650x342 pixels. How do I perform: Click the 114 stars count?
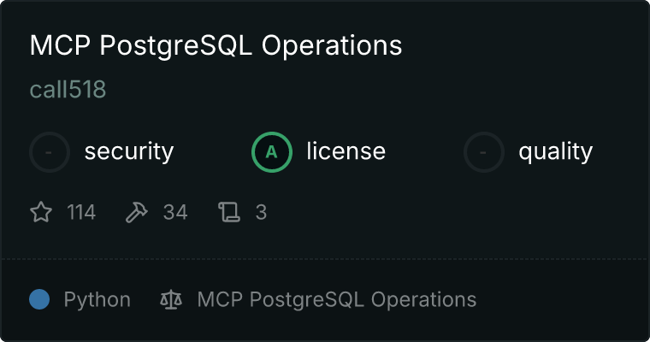click(x=81, y=212)
